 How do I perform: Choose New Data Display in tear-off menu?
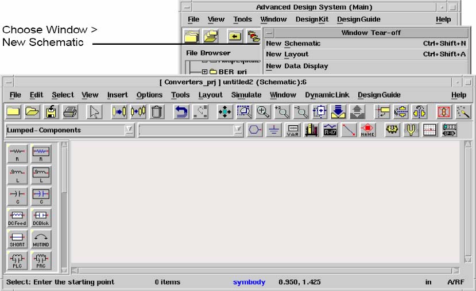366,66
